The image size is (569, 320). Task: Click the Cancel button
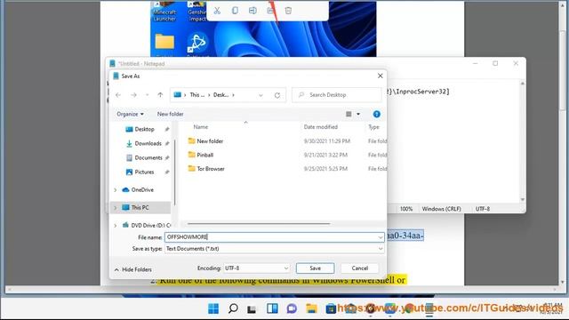tap(359, 268)
